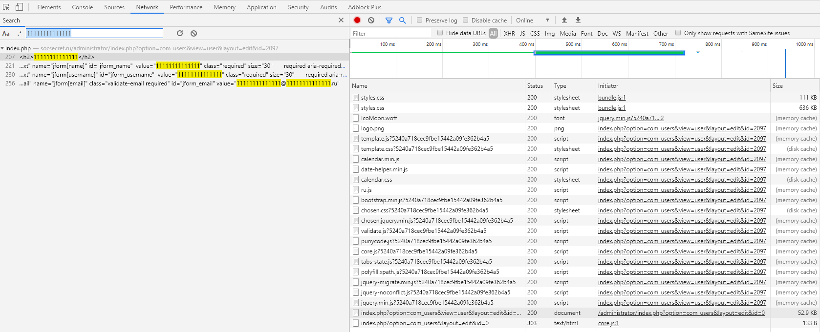Toggle the device toolbar icon
Image resolution: width=820 pixels, height=332 pixels.
19,7
